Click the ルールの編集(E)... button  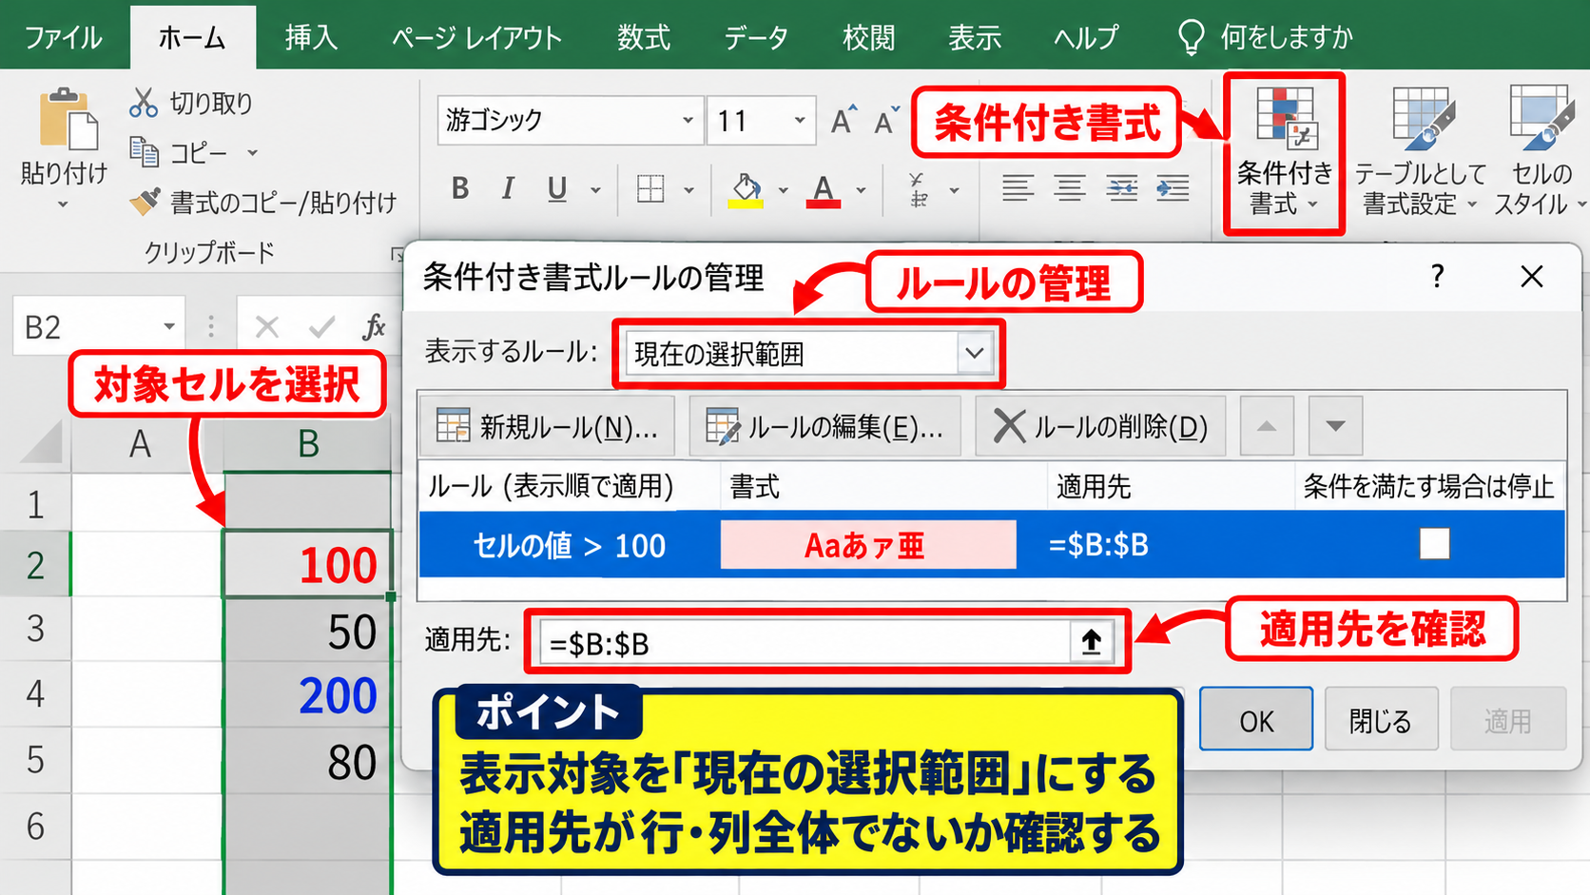click(x=824, y=426)
